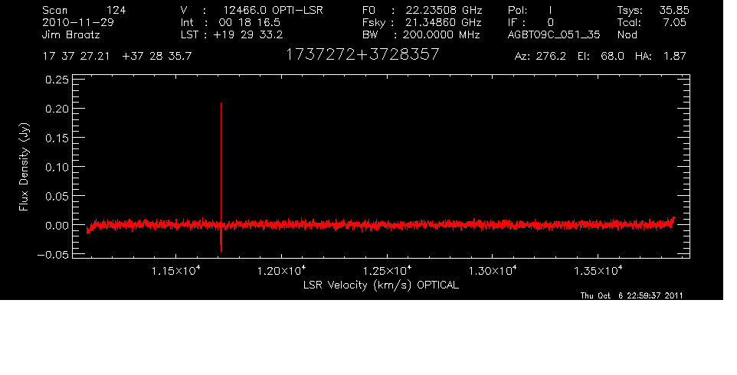Click the Flux Density (Jy) axis label
This screenshot has width=737, height=375.
click(24, 167)
